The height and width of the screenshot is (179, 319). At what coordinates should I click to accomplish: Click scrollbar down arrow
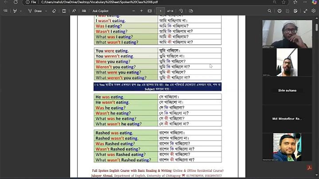point(317,175)
